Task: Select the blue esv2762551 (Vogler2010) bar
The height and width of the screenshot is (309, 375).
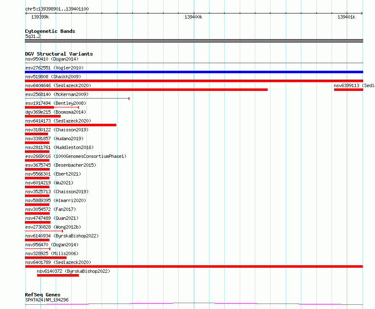Action: [194, 72]
